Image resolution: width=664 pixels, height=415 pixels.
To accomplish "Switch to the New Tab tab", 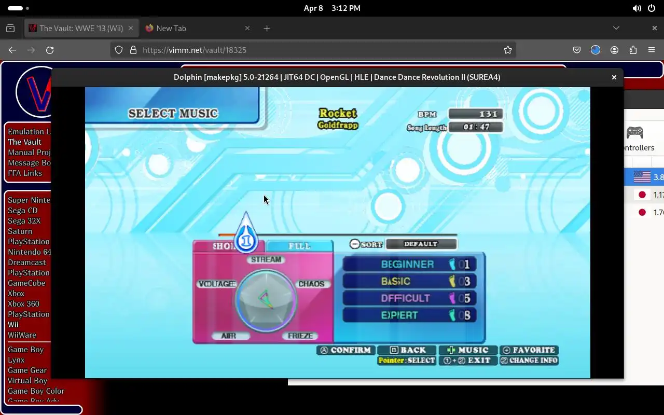I will tap(198, 28).
